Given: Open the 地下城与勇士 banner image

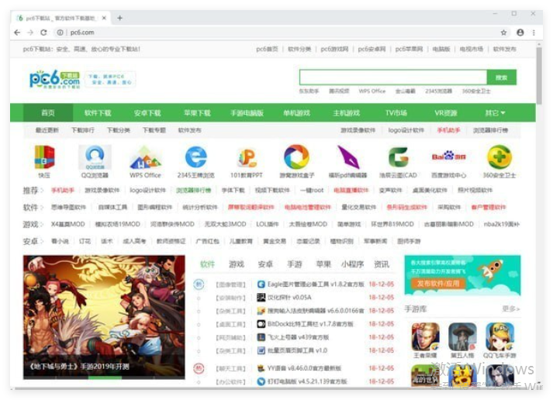Looking at the screenshot, I should (104, 317).
